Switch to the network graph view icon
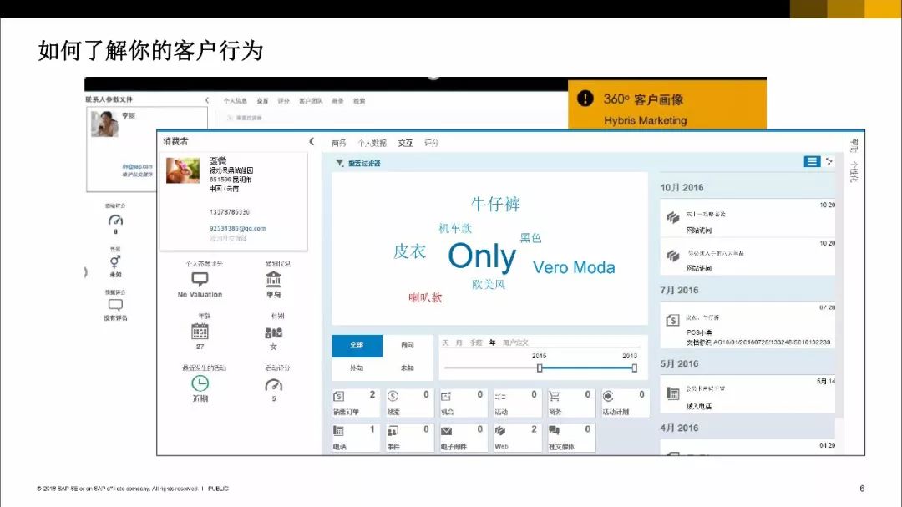 tap(829, 162)
